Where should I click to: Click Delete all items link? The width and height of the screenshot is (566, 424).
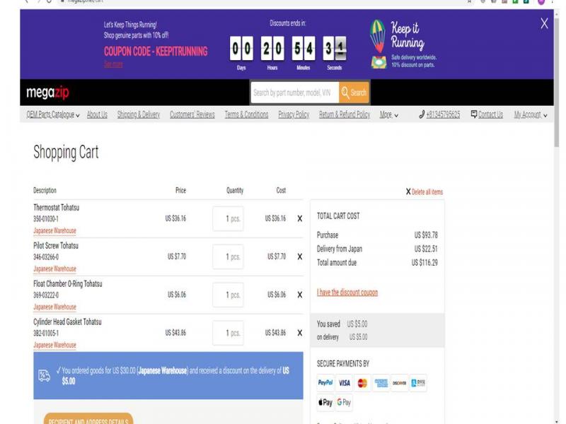tap(427, 192)
